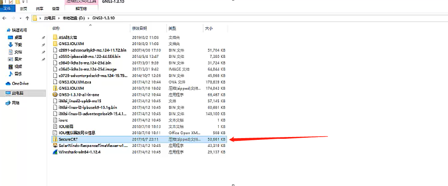Open 快速访问 in the navigation pane

pyautogui.click(x=19, y=30)
